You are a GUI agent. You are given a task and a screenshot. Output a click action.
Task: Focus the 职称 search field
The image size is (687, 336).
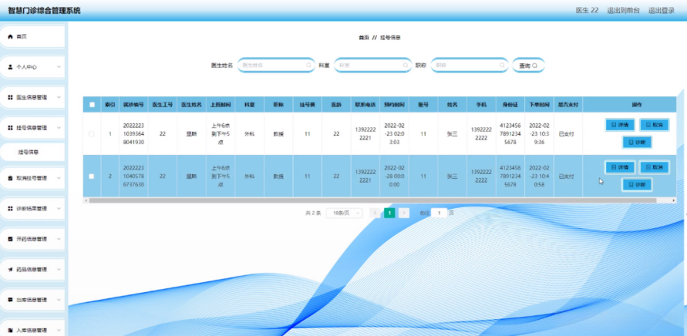pyautogui.click(x=470, y=66)
